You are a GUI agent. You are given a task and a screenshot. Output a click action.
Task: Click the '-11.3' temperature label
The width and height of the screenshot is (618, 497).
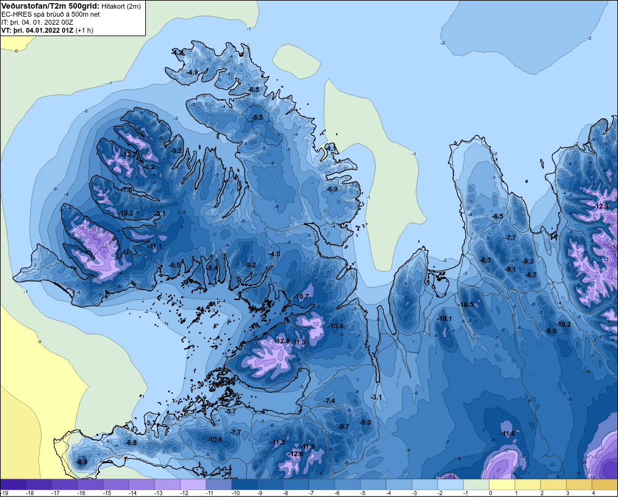tap(298, 342)
